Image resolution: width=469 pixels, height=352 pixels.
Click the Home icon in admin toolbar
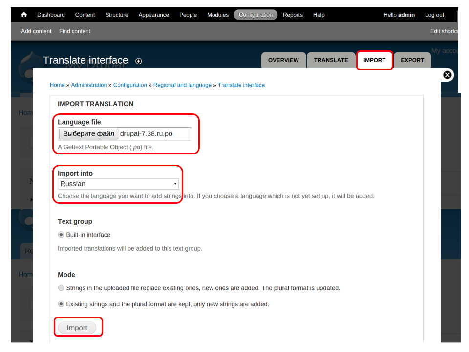pyautogui.click(x=24, y=15)
